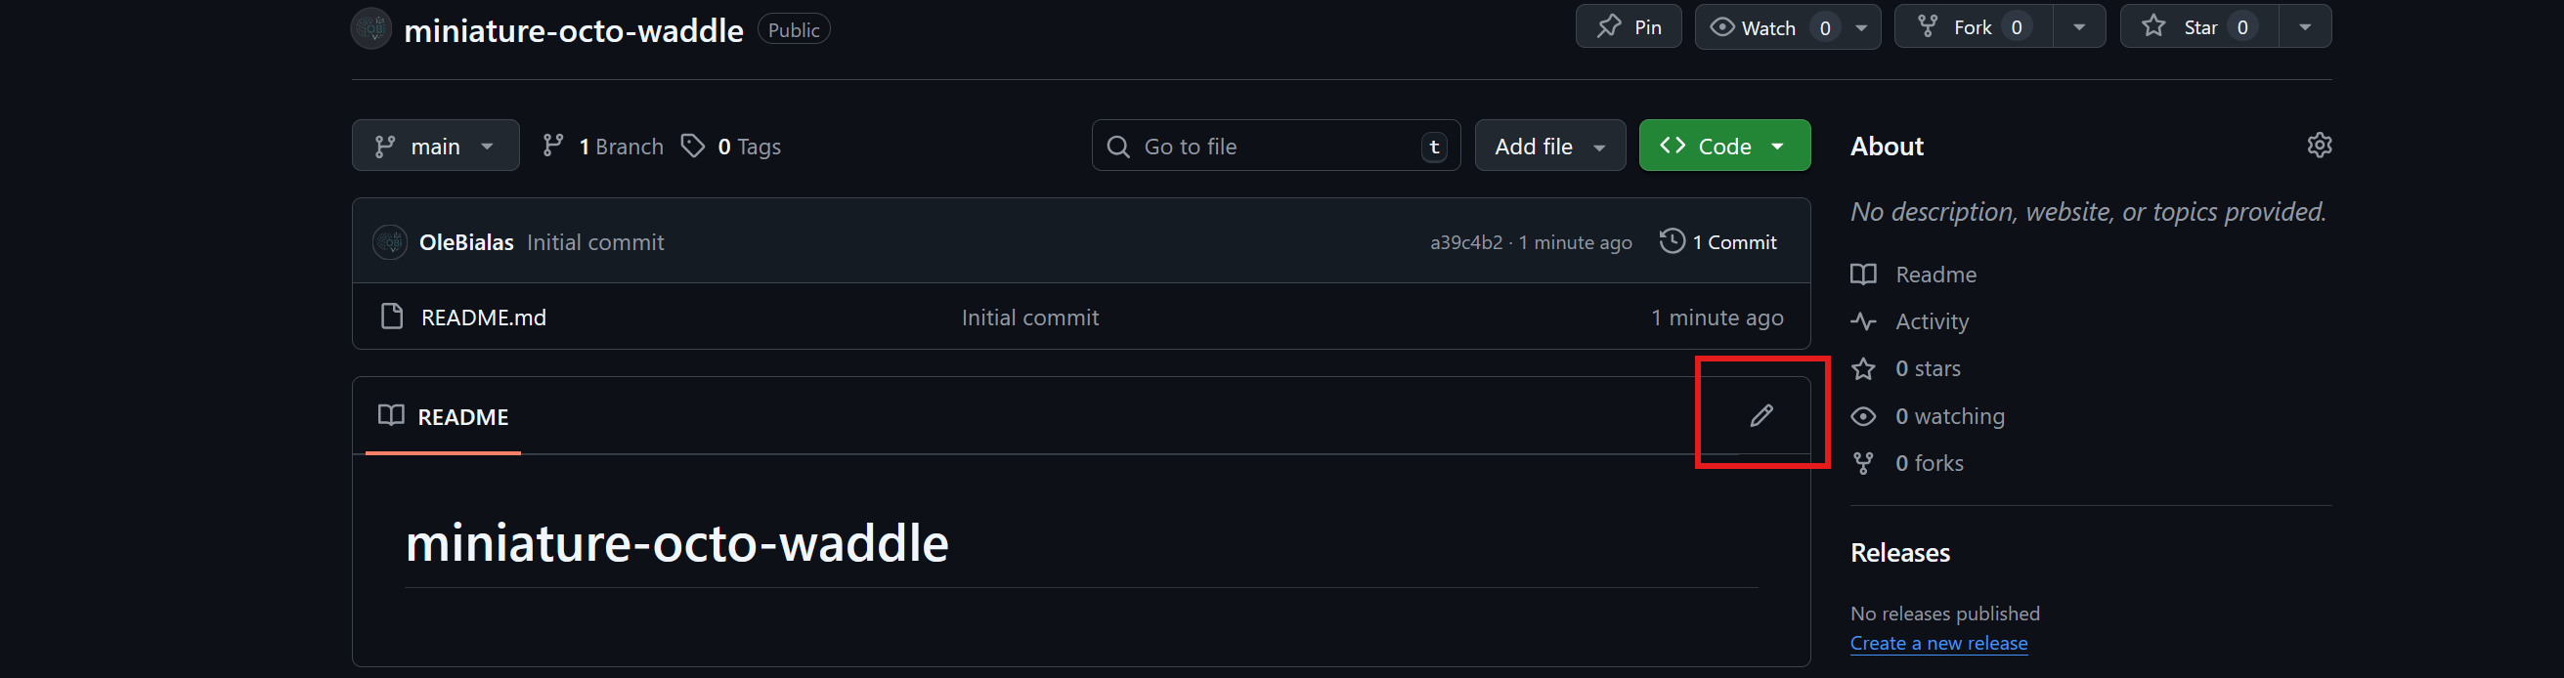Pin the repository with Pin button

coord(1628,26)
